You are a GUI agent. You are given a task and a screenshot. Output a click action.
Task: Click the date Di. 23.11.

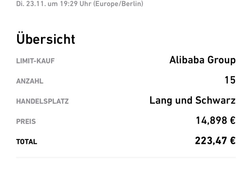(x=31, y=4)
